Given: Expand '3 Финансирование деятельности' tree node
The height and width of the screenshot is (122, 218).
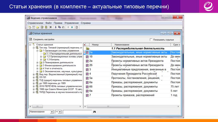Looking at the screenshot, I should (x=37, y=65).
